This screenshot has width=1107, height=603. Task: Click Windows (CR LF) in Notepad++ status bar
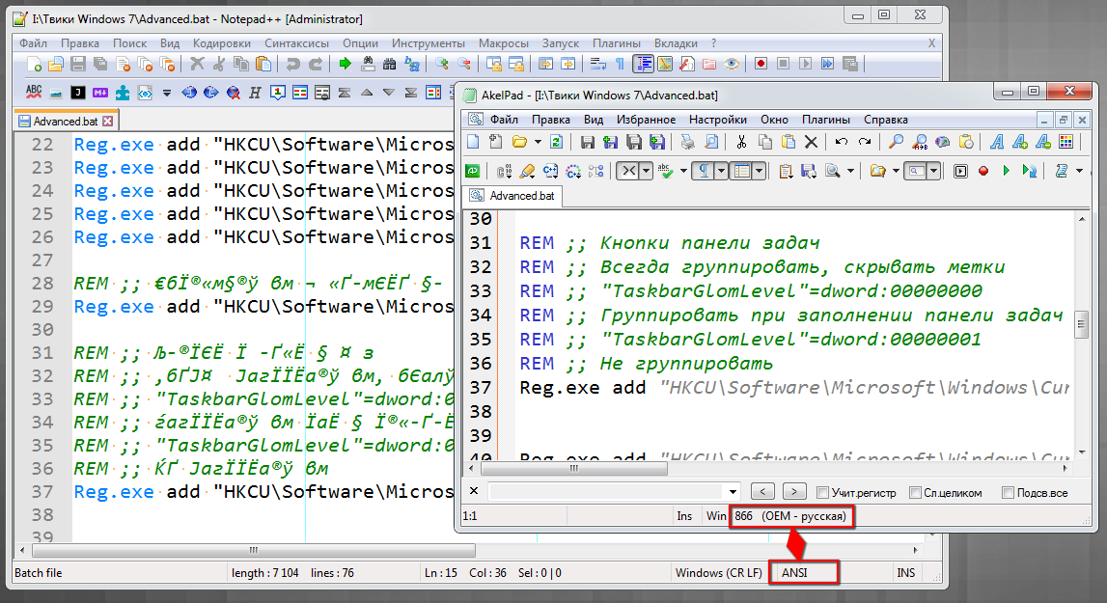pos(719,573)
